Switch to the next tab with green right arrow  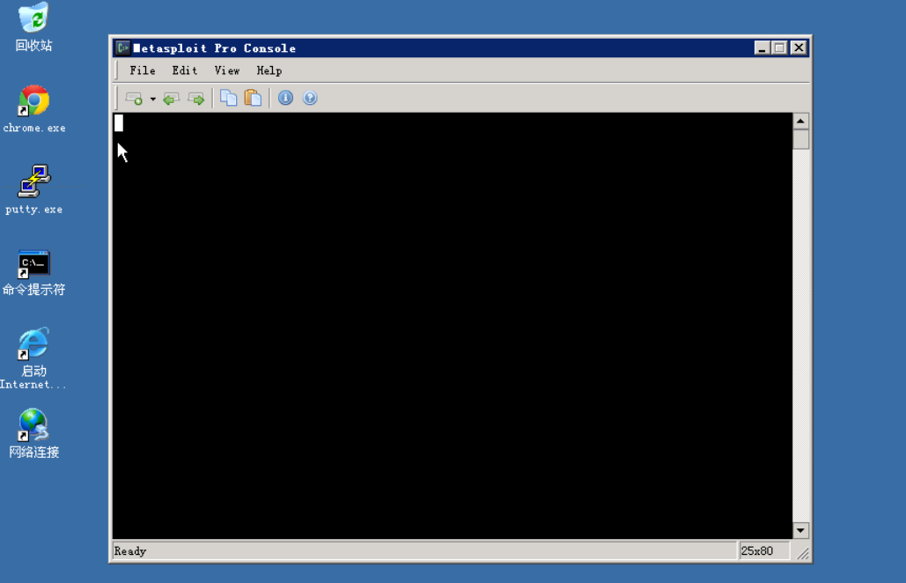(x=196, y=99)
